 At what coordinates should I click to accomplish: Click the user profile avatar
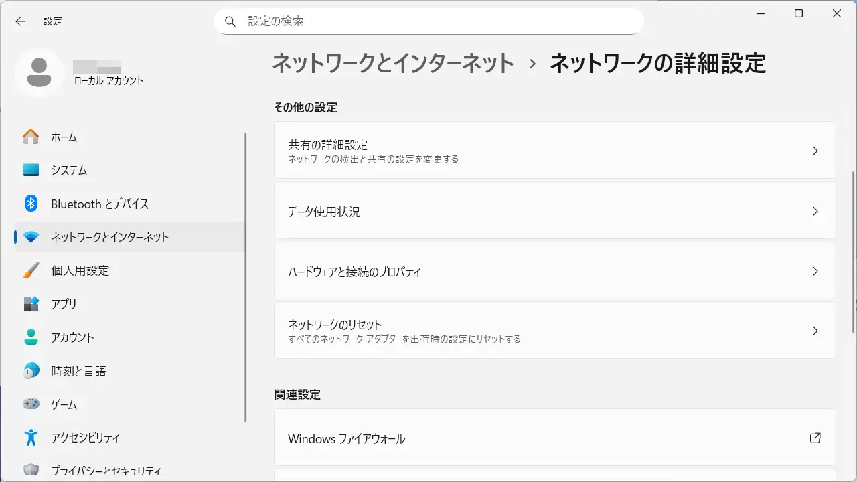(40, 72)
